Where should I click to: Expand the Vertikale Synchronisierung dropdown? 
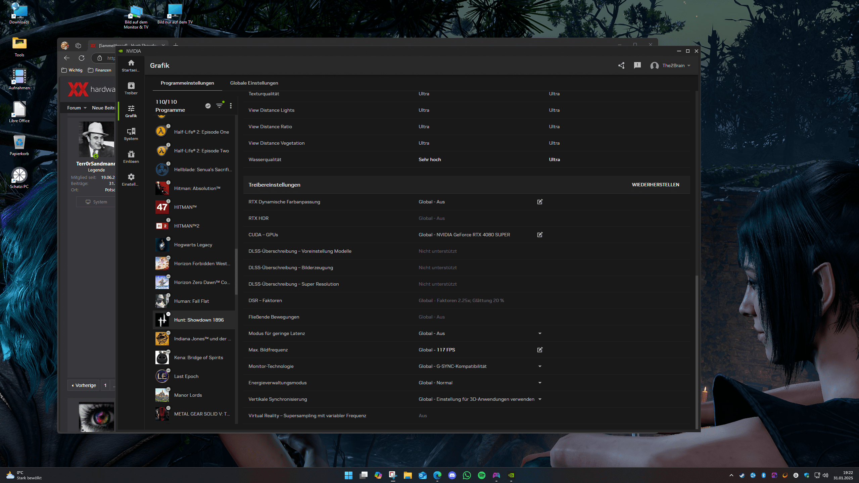pyautogui.click(x=540, y=399)
